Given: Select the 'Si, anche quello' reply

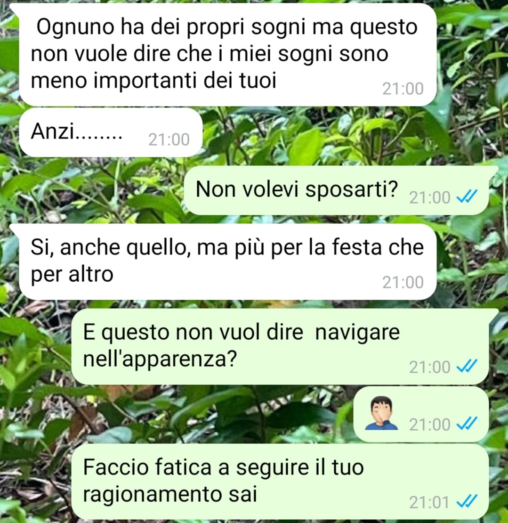Looking at the screenshot, I should pyautogui.click(x=228, y=261).
